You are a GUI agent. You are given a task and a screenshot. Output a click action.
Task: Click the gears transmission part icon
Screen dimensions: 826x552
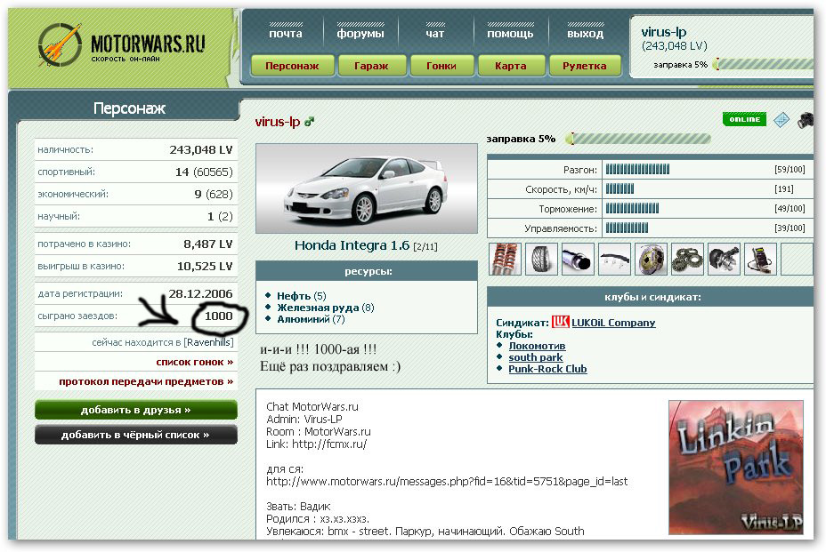click(687, 260)
